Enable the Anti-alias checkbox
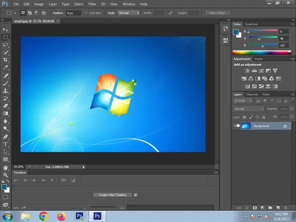The height and width of the screenshot is (222, 296). point(86,13)
